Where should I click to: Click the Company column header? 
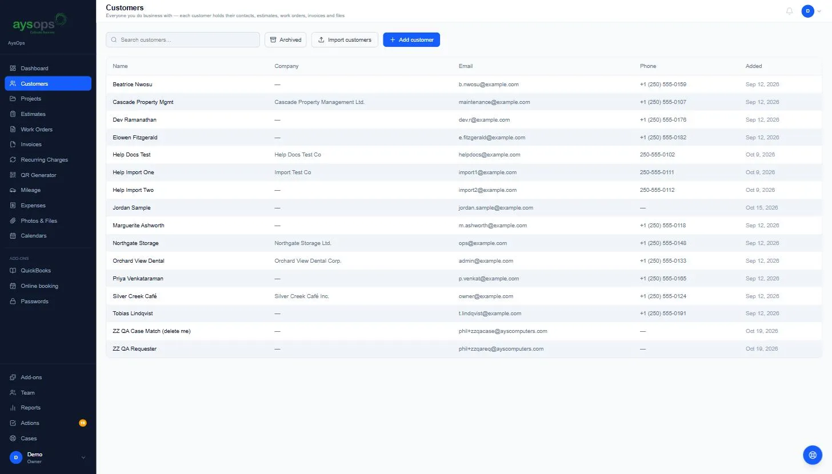pyautogui.click(x=286, y=66)
